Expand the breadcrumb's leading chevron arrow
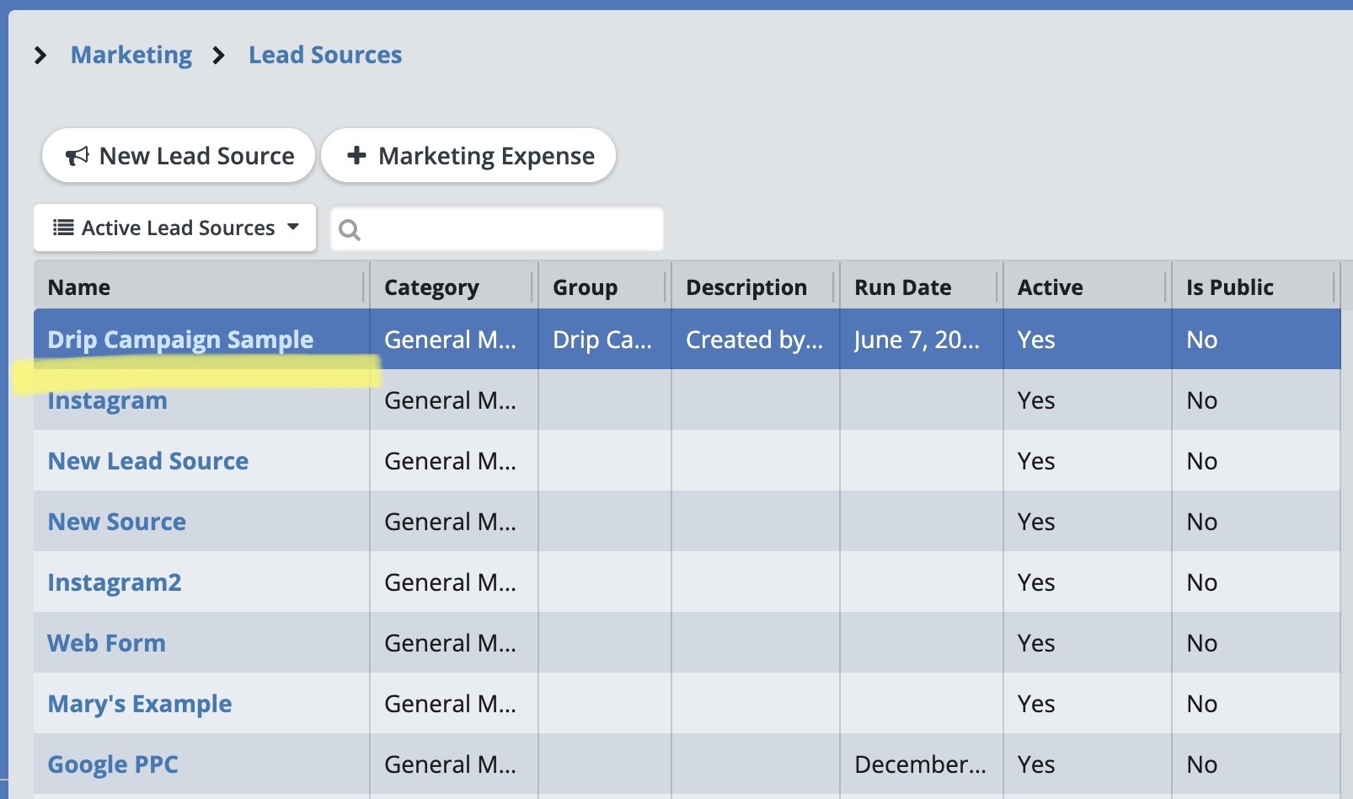 (x=40, y=56)
